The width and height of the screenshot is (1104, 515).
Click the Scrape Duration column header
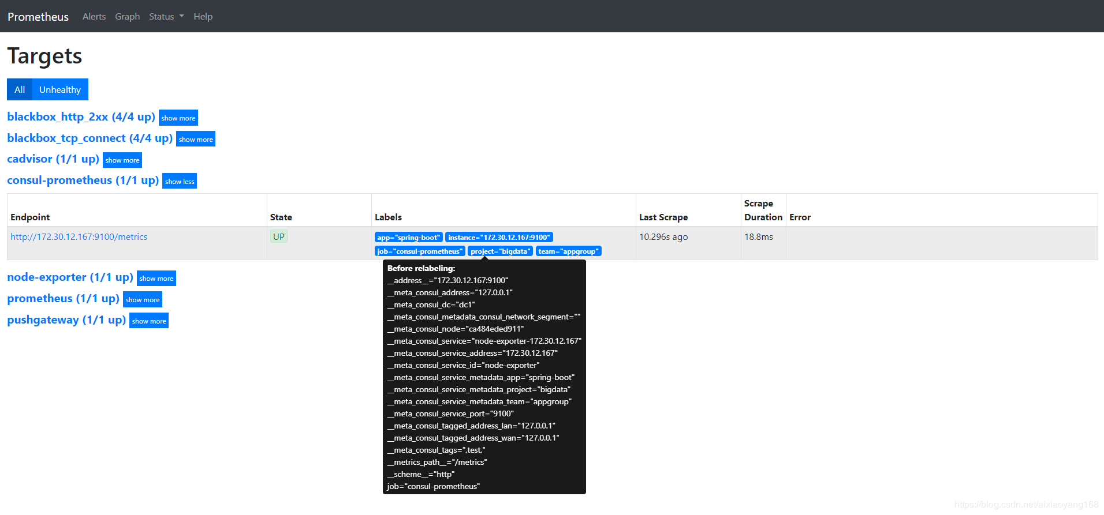point(763,210)
